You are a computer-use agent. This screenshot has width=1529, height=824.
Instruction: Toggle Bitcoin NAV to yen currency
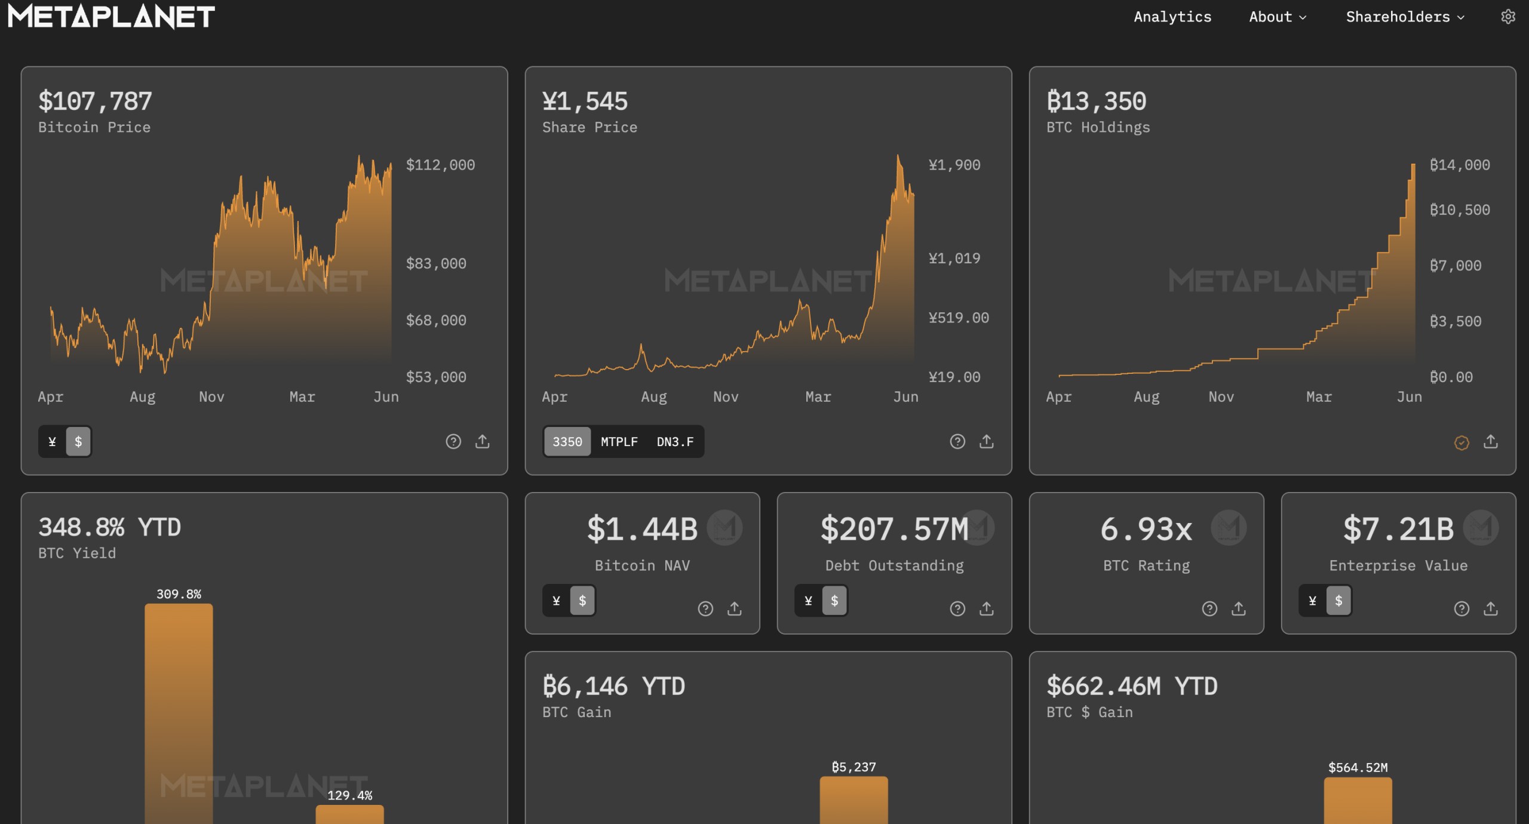tap(557, 601)
